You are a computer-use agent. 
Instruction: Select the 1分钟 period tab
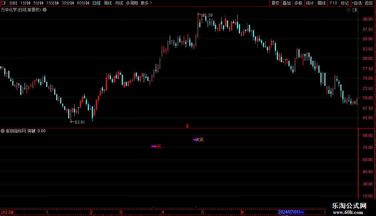coord(25,3)
